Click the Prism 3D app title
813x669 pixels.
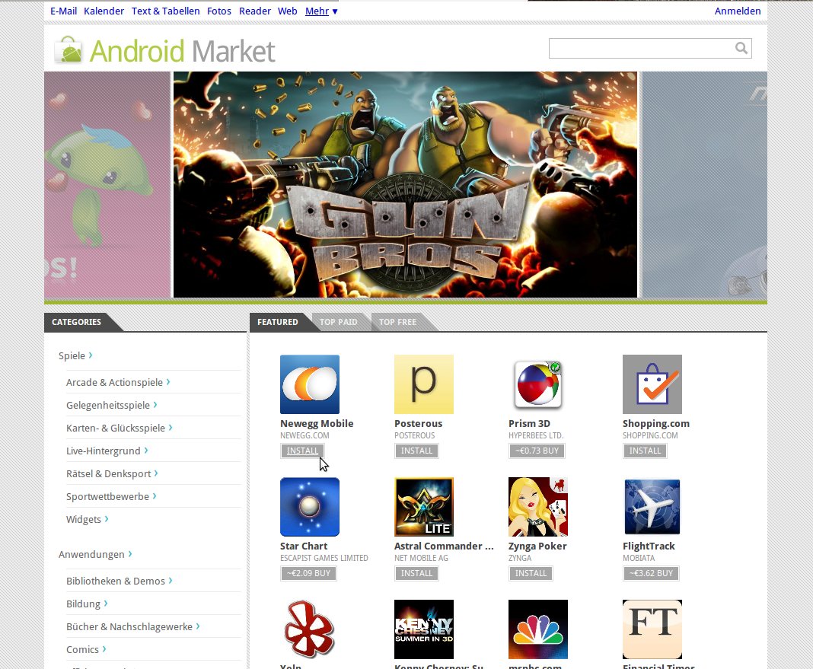[x=529, y=423]
